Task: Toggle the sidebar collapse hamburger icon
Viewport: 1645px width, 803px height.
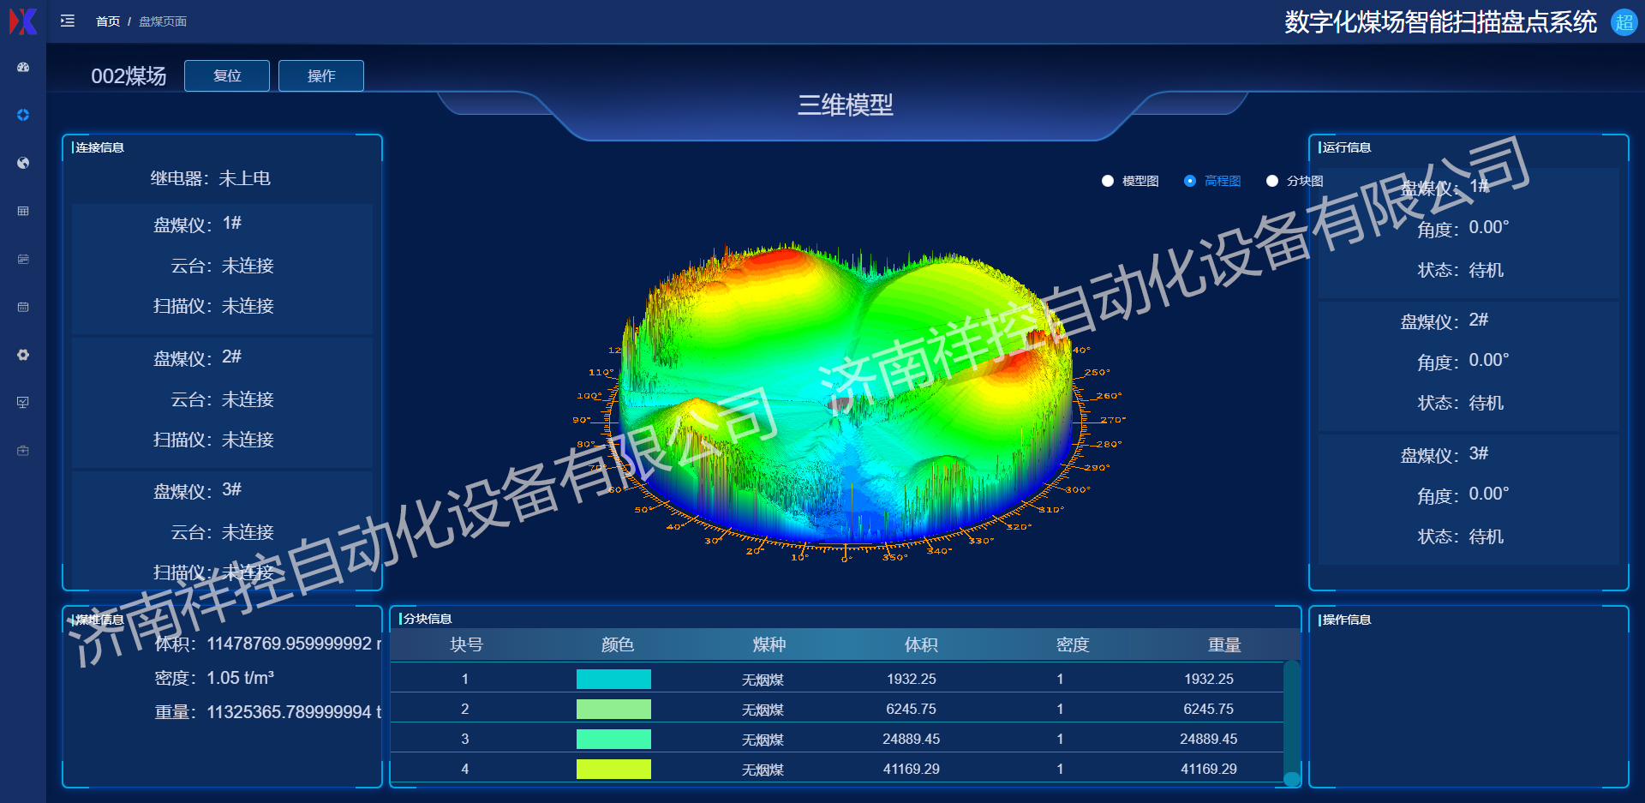Action: pyautogui.click(x=68, y=21)
